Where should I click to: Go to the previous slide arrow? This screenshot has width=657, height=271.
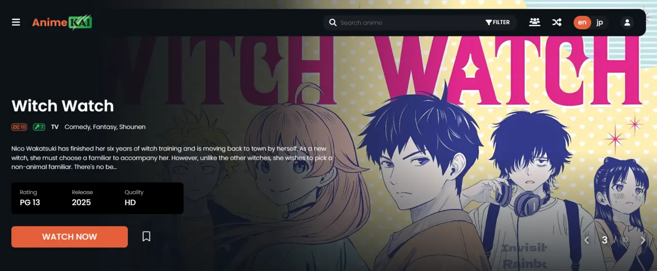point(587,240)
